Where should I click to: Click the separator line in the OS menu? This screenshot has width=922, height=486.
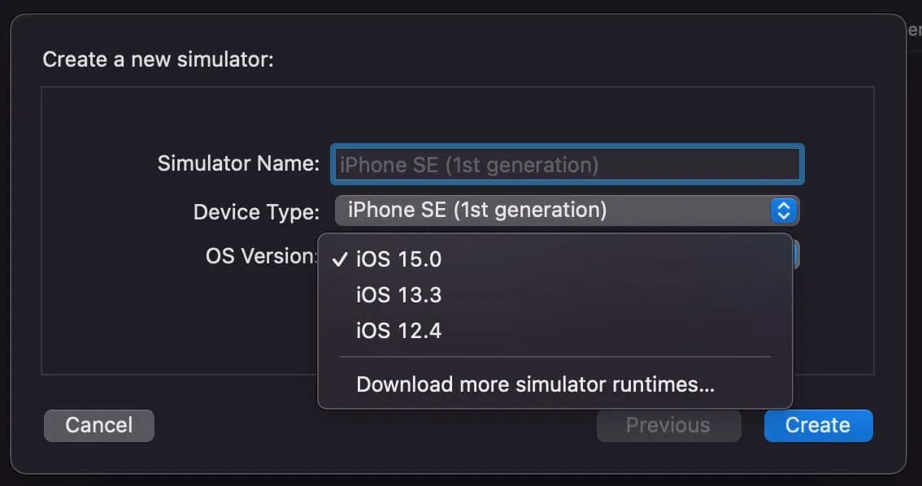(555, 357)
